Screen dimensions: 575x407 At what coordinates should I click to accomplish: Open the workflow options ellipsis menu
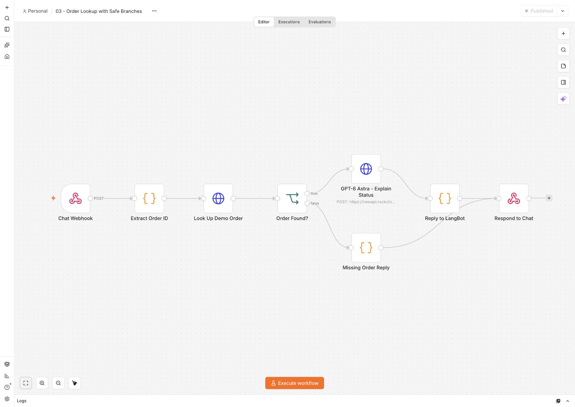(154, 11)
